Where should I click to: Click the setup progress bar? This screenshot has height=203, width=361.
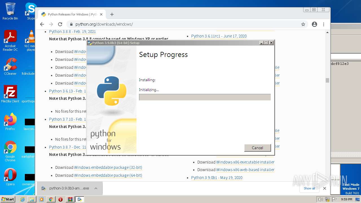[x=205, y=97]
